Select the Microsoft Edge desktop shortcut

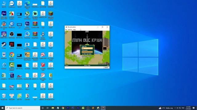click(27, 5)
